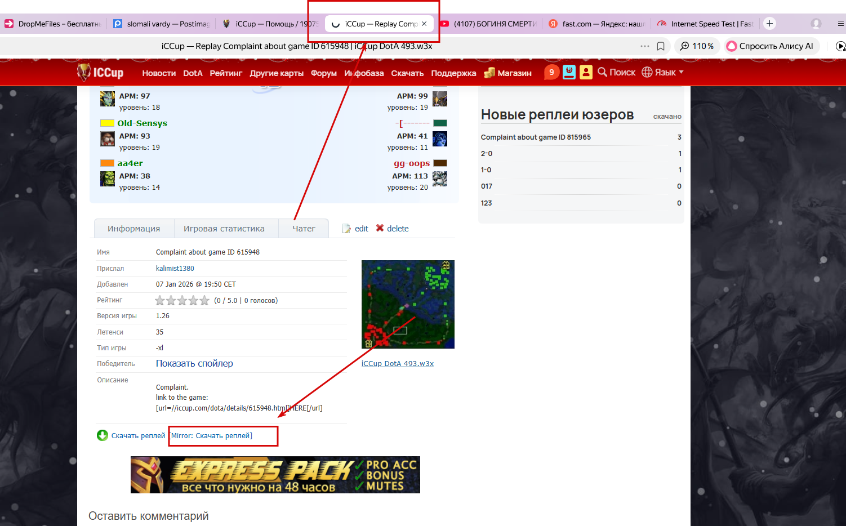846x526 pixels.
Task: Click the yellow color swatch beside Old-Sensys
Action: [107, 123]
